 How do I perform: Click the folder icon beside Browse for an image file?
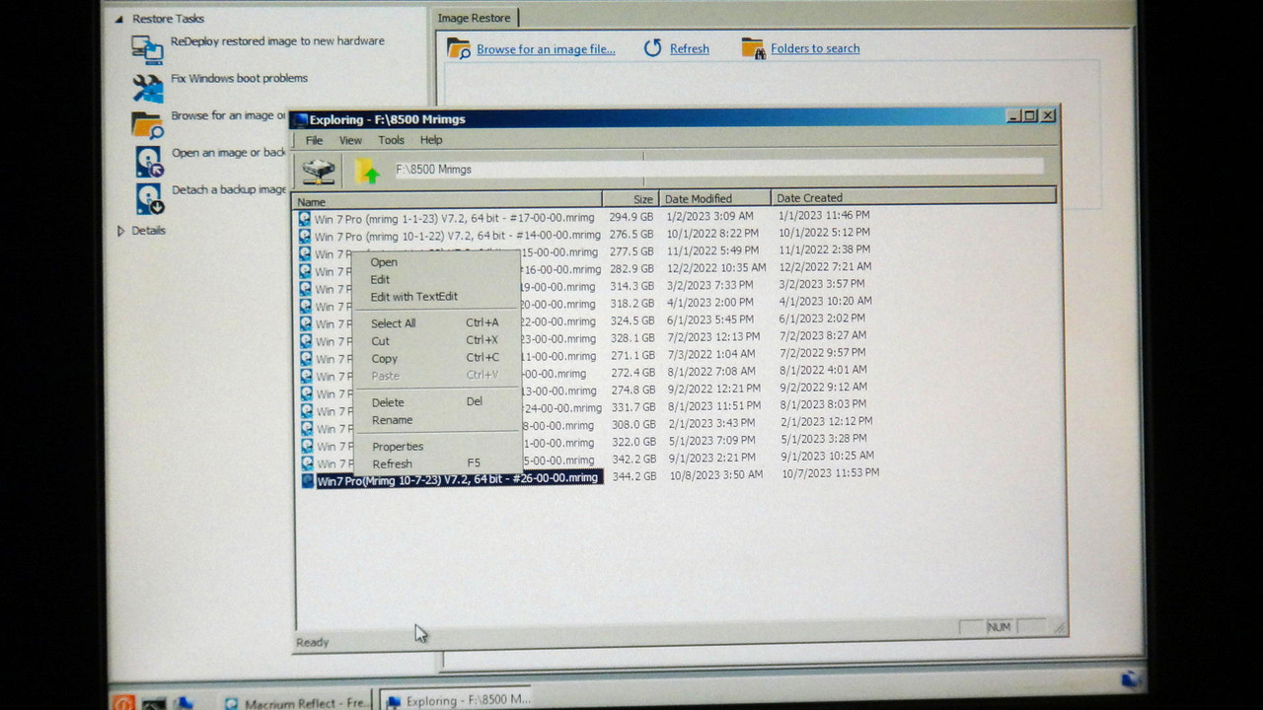458,48
